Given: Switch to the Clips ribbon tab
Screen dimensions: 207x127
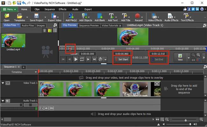Looking at the screenshot, I should tap(37, 9).
